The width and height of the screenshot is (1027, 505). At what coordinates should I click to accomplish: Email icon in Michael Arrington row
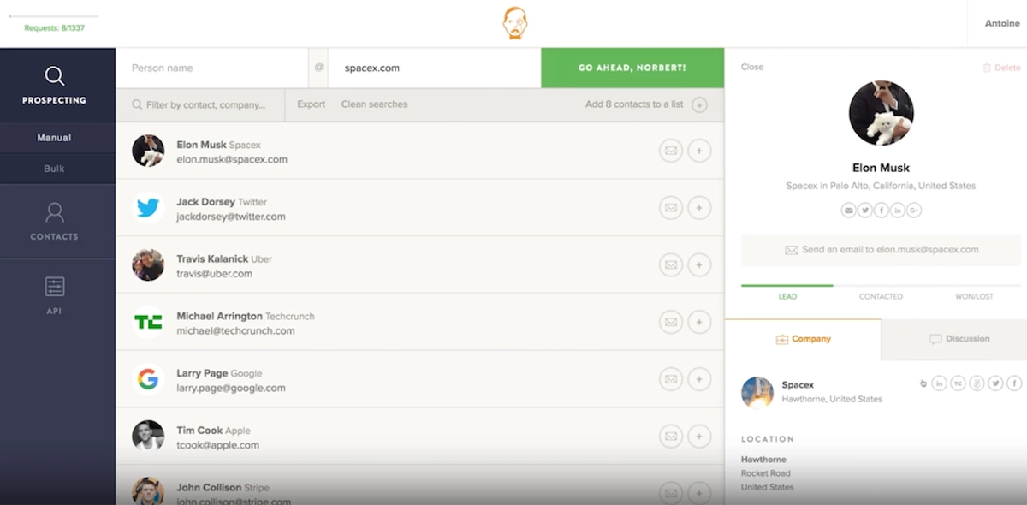671,322
